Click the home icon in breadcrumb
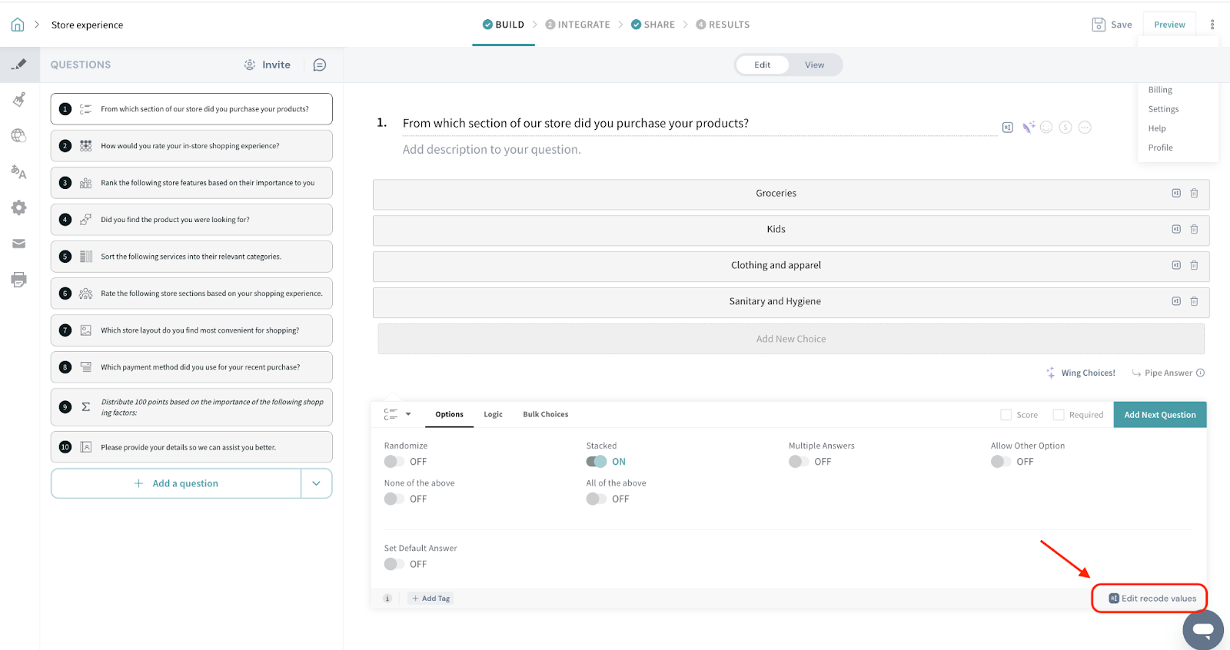1230x650 pixels. (18, 25)
